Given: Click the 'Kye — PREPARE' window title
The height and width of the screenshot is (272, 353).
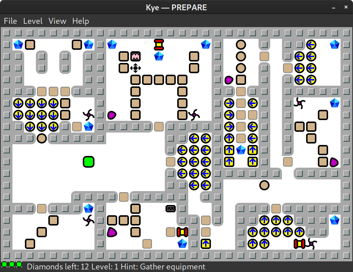Looking at the screenshot, I should click(x=176, y=7).
